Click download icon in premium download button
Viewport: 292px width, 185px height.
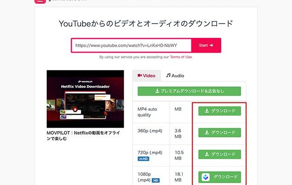[157, 91]
